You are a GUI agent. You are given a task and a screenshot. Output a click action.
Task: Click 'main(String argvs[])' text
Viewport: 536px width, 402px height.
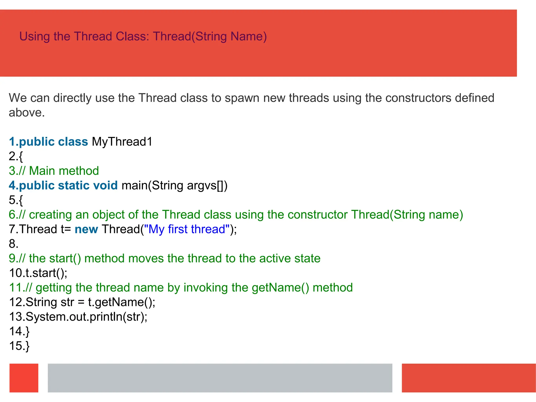click(x=175, y=186)
